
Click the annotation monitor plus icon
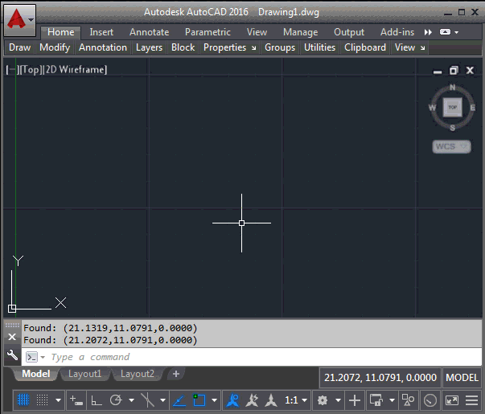pyautogui.click(x=355, y=400)
